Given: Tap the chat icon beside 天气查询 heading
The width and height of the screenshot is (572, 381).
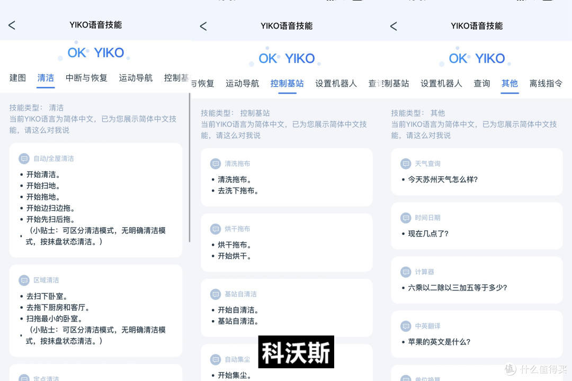Looking at the screenshot, I should pos(406,164).
